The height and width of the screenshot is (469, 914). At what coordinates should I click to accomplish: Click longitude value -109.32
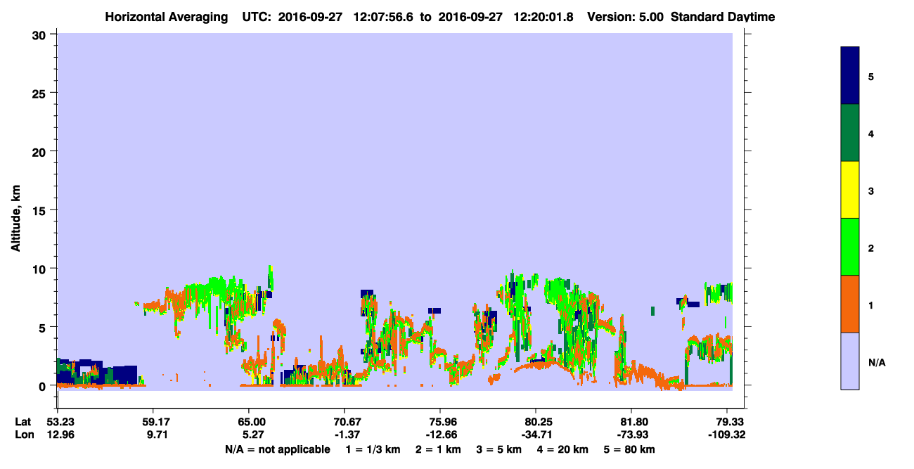727,435
